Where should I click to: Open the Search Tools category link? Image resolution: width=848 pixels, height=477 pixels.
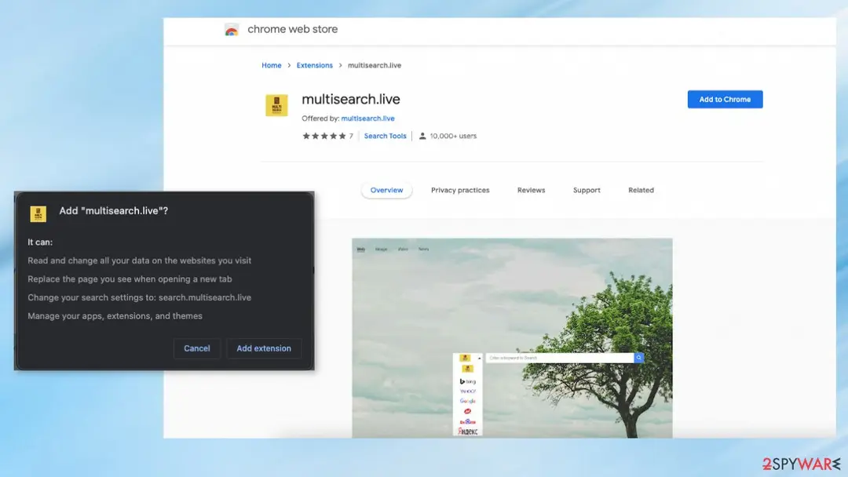coord(385,137)
